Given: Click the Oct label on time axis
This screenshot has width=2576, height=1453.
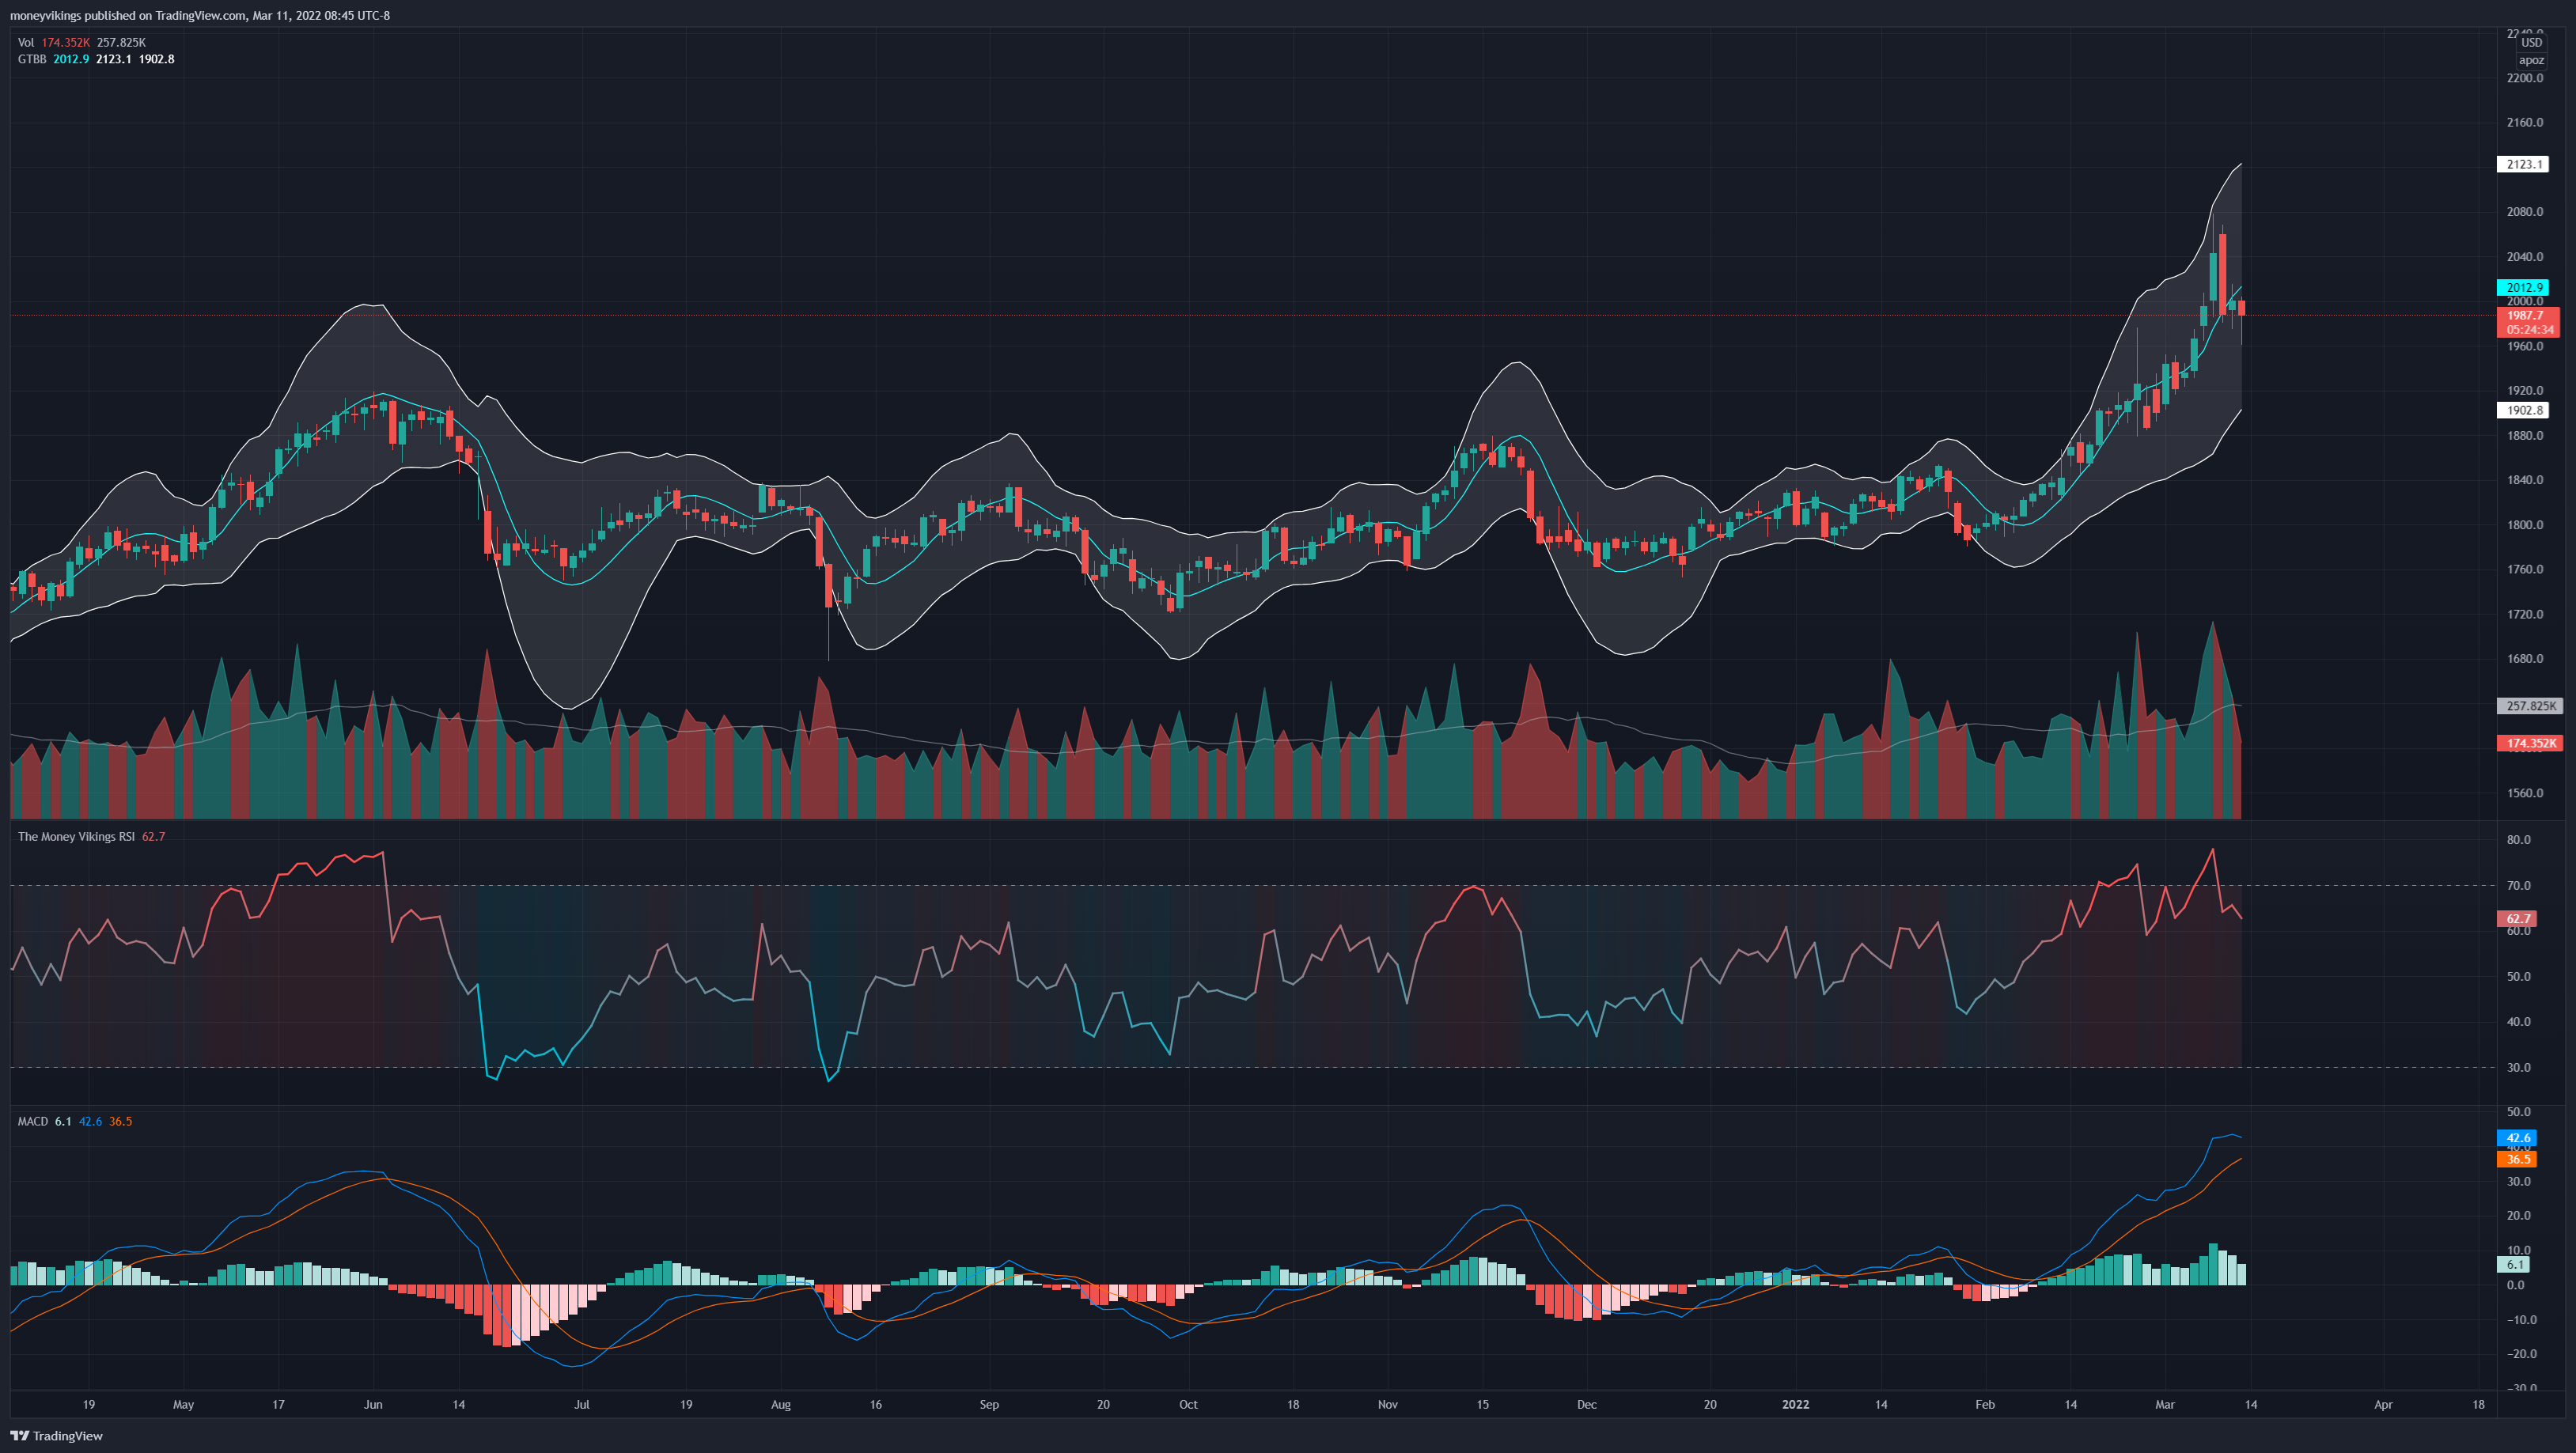Looking at the screenshot, I should pos(1188,1404).
